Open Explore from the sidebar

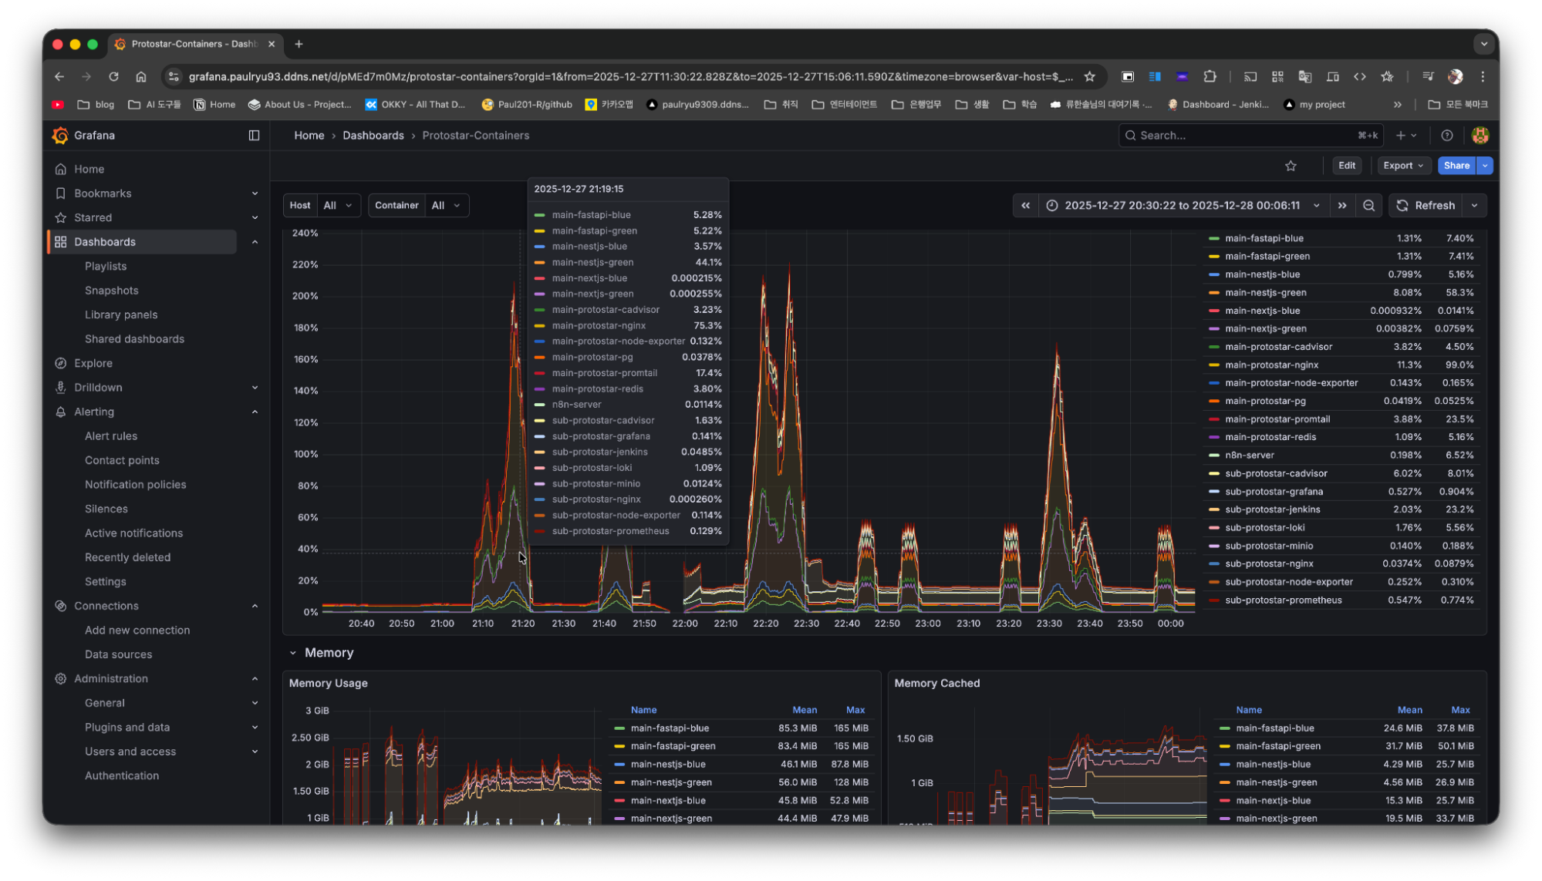pyautogui.click(x=93, y=363)
